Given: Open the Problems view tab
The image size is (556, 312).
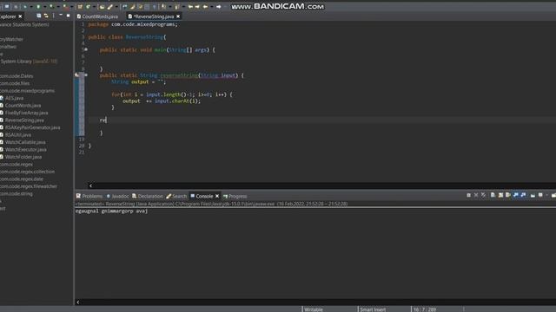Looking at the screenshot, I should 89,196.
